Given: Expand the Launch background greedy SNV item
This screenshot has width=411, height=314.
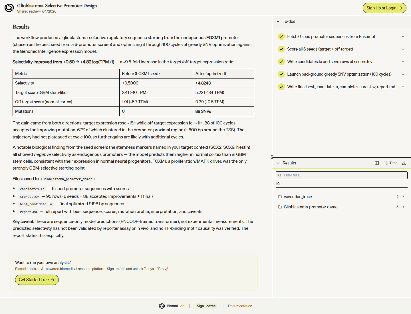Looking at the screenshot, I should pos(403,74).
